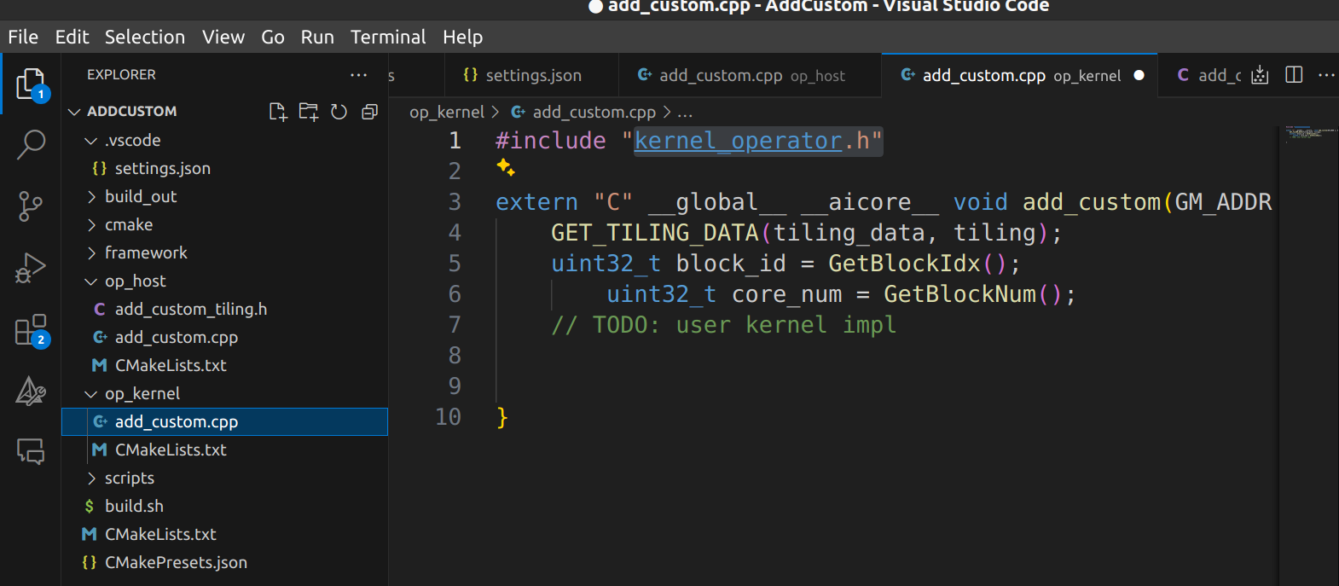The height and width of the screenshot is (586, 1339).
Task: Refresh the Explorer file tree
Action: 339,112
